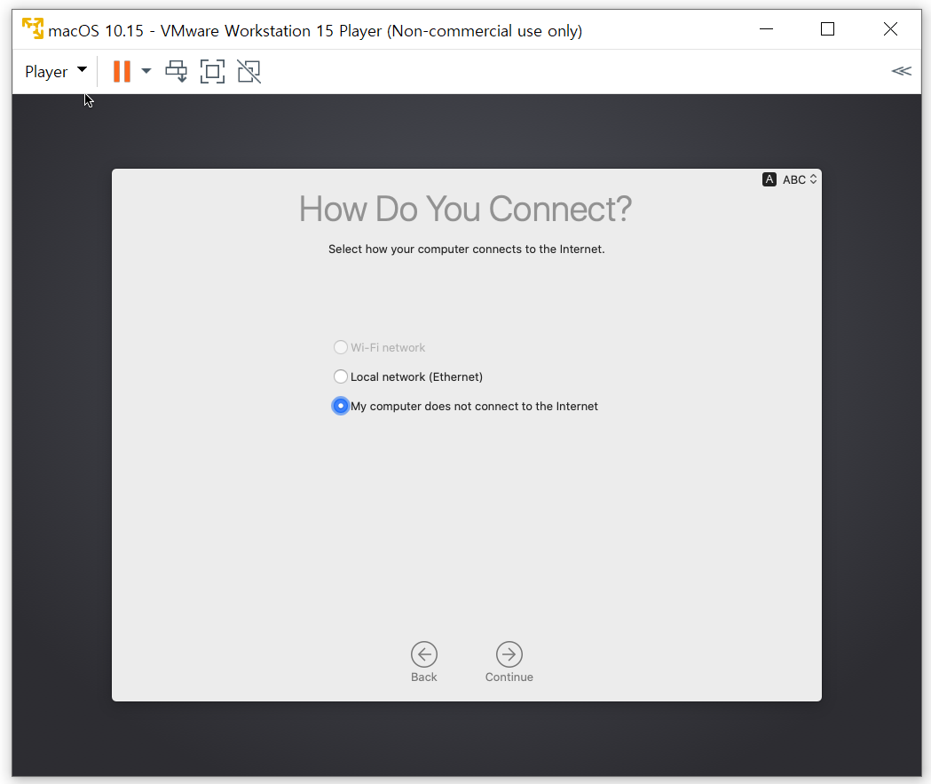Screen dimensions: 931x784
Task: Click the Send Ctrl+Alt+Del icon
Action: [x=177, y=72]
